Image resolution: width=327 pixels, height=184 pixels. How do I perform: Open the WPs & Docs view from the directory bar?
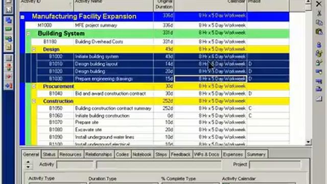(x=9, y=48)
